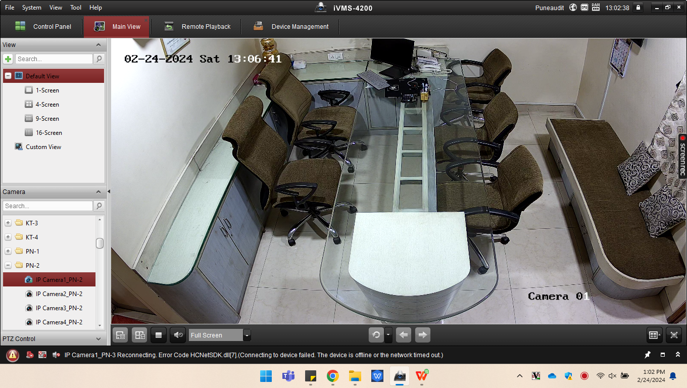This screenshot has width=687, height=388.
Task: Click the search magnifier in View panel
Action: [x=99, y=59]
